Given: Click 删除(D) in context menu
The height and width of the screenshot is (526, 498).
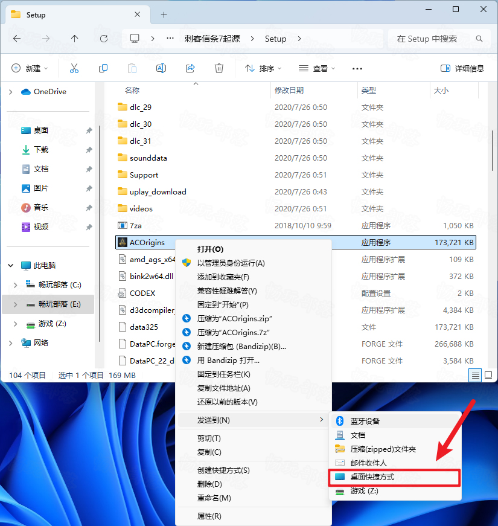Looking at the screenshot, I should pyautogui.click(x=254, y=484).
